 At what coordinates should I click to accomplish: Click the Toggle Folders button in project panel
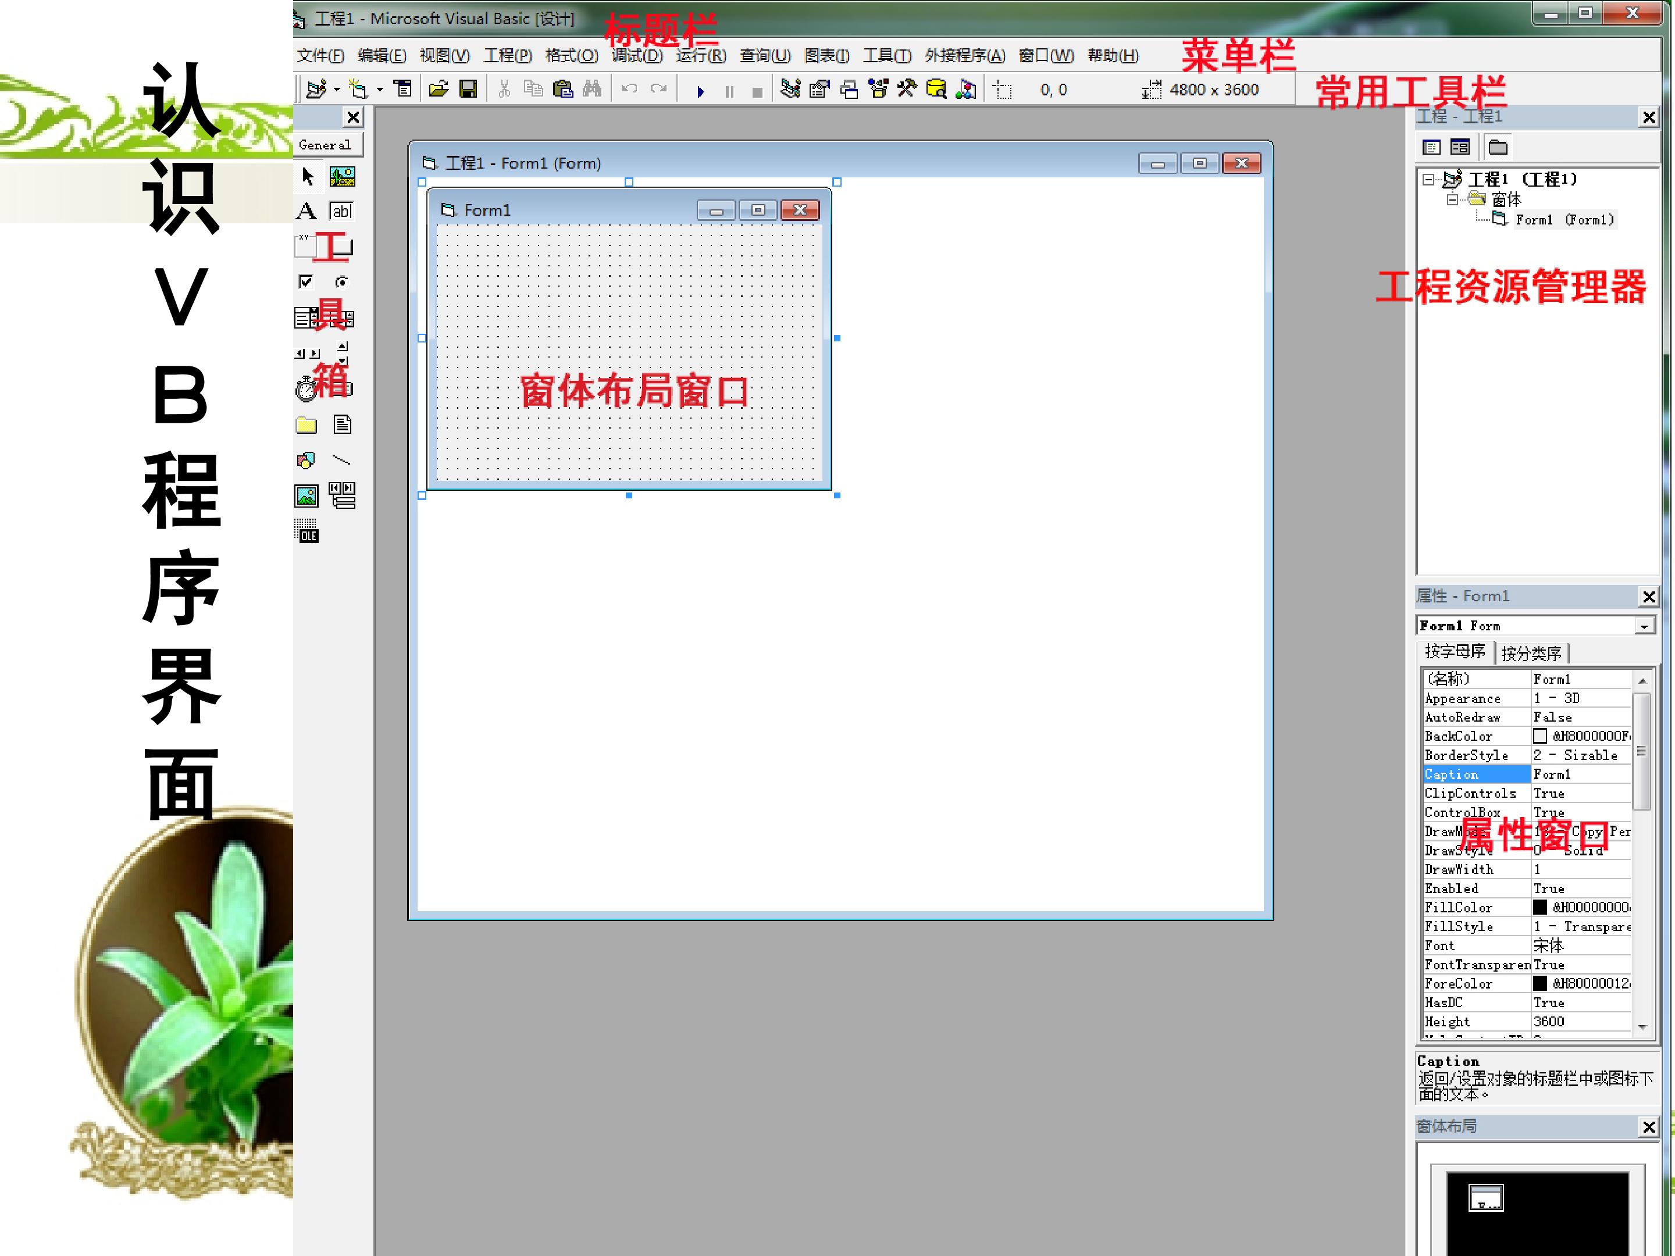[1498, 148]
